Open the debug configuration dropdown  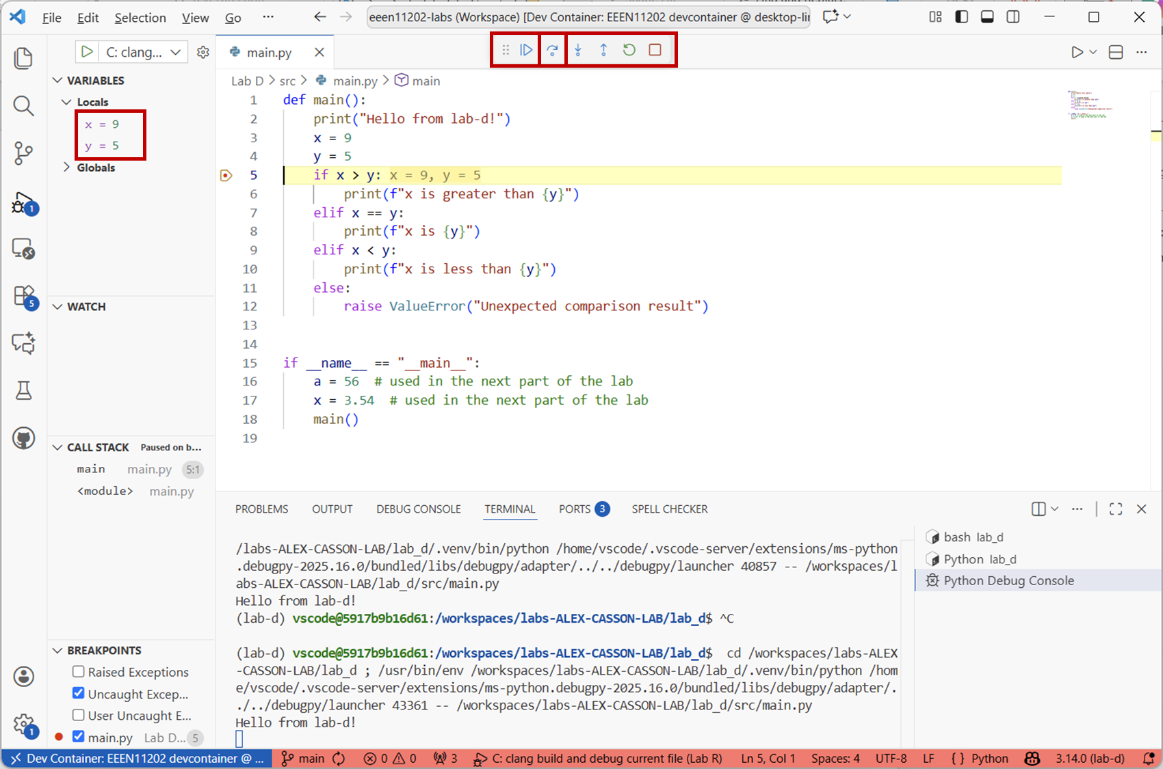pyautogui.click(x=176, y=52)
